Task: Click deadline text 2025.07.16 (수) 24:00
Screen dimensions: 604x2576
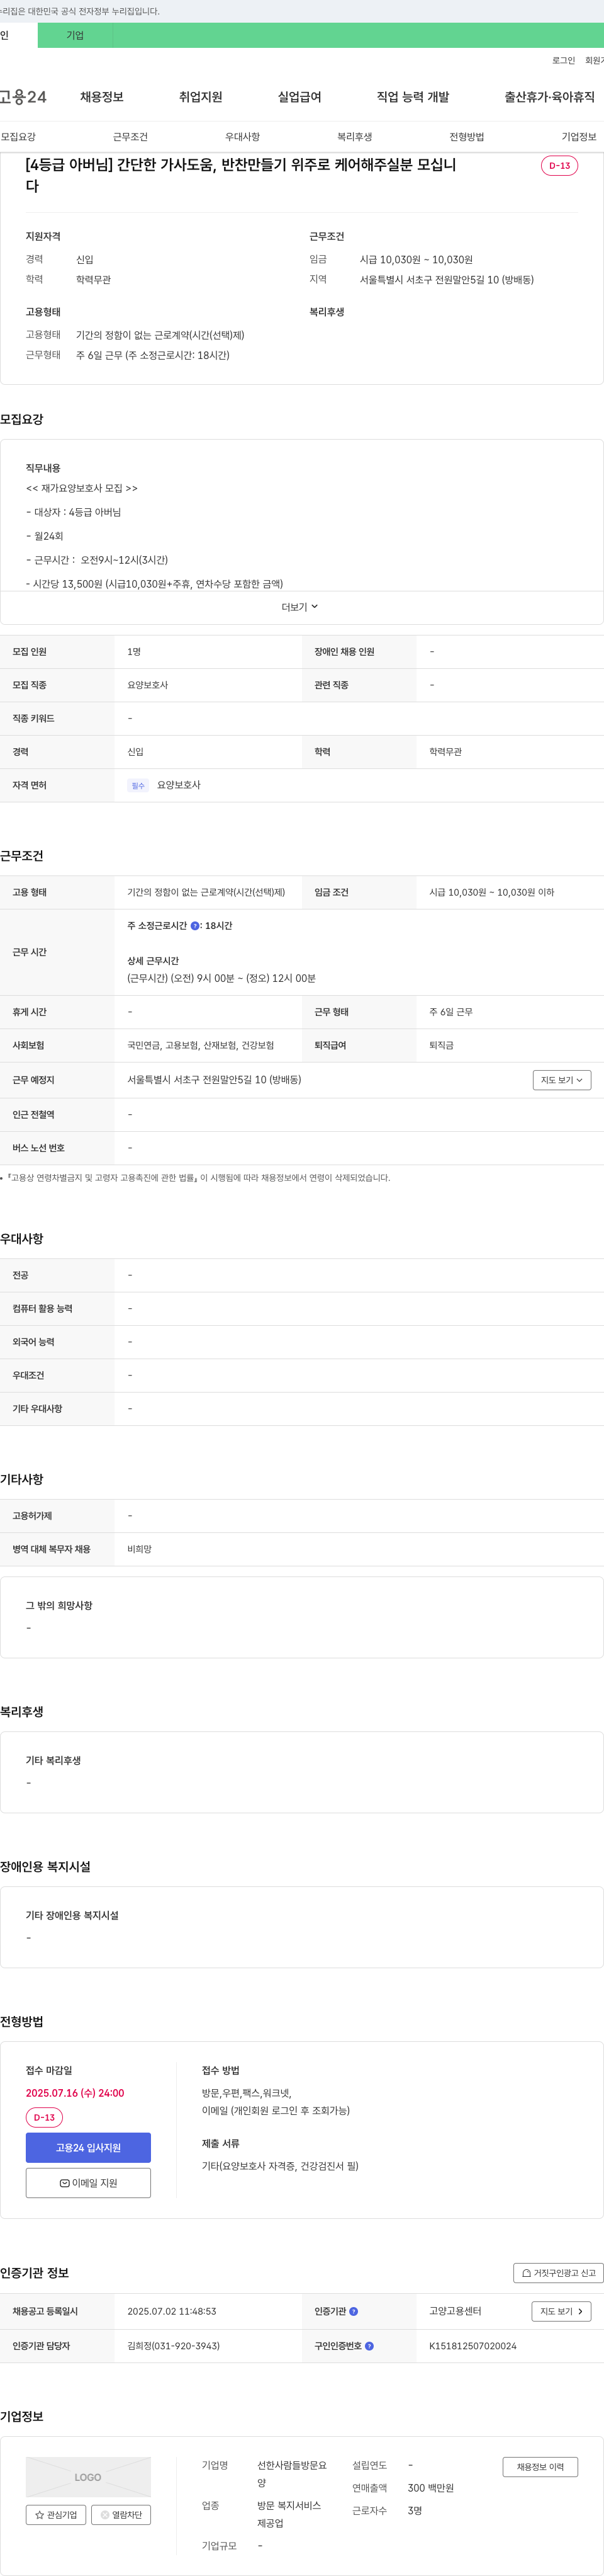Action: [x=75, y=2093]
